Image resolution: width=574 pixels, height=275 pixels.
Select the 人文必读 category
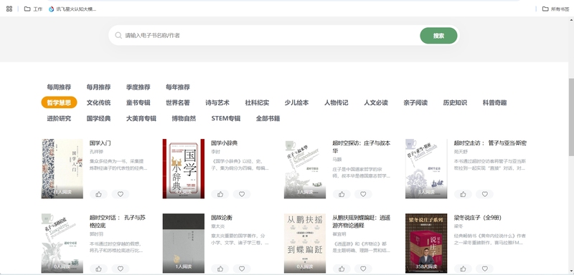(376, 102)
